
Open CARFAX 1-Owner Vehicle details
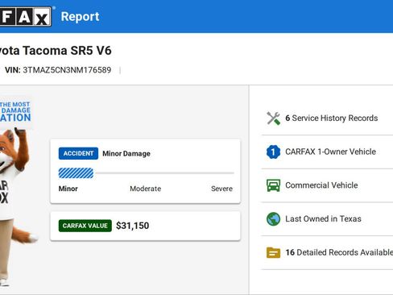point(330,152)
